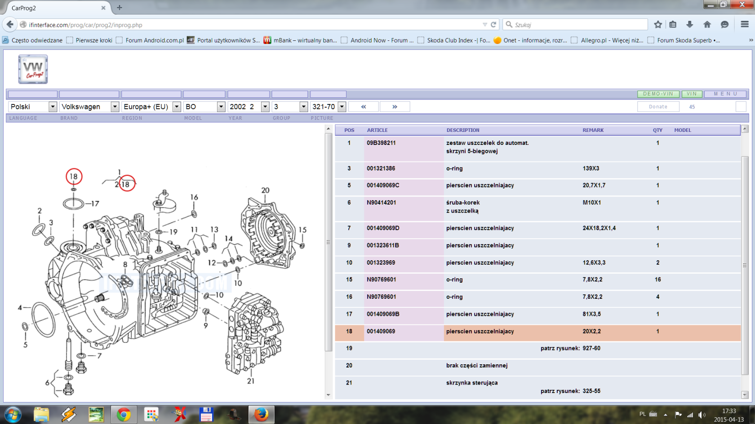Viewport: 755px width, 424px height.
Task: Open the Często odwiedzane bookmark folder
Action: pyautogui.click(x=32, y=40)
